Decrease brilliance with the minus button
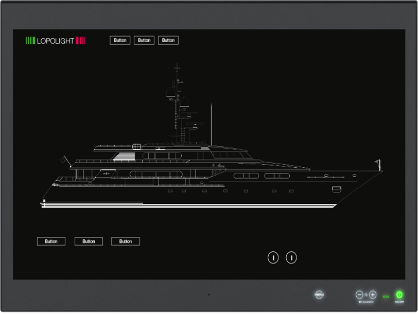The height and width of the screenshot is (314, 418). [x=359, y=294]
